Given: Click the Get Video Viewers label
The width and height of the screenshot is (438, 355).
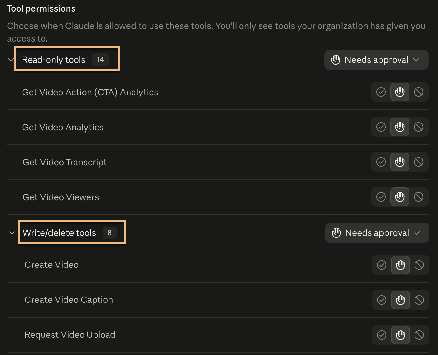Looking at the screenshot, I should pyautogui.click(x=61, y=197).
